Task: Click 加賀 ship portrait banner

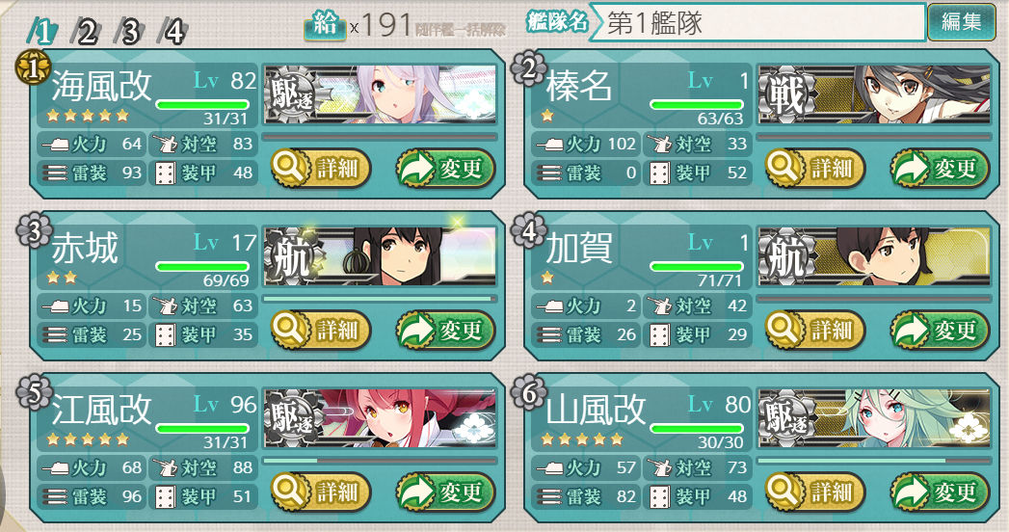Action: (874, 256)
